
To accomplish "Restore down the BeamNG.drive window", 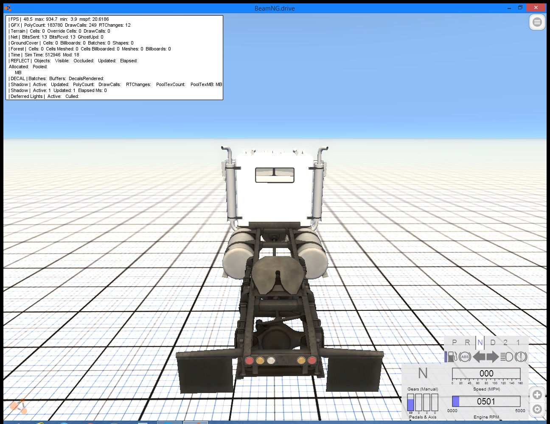I will coord(520,8).
